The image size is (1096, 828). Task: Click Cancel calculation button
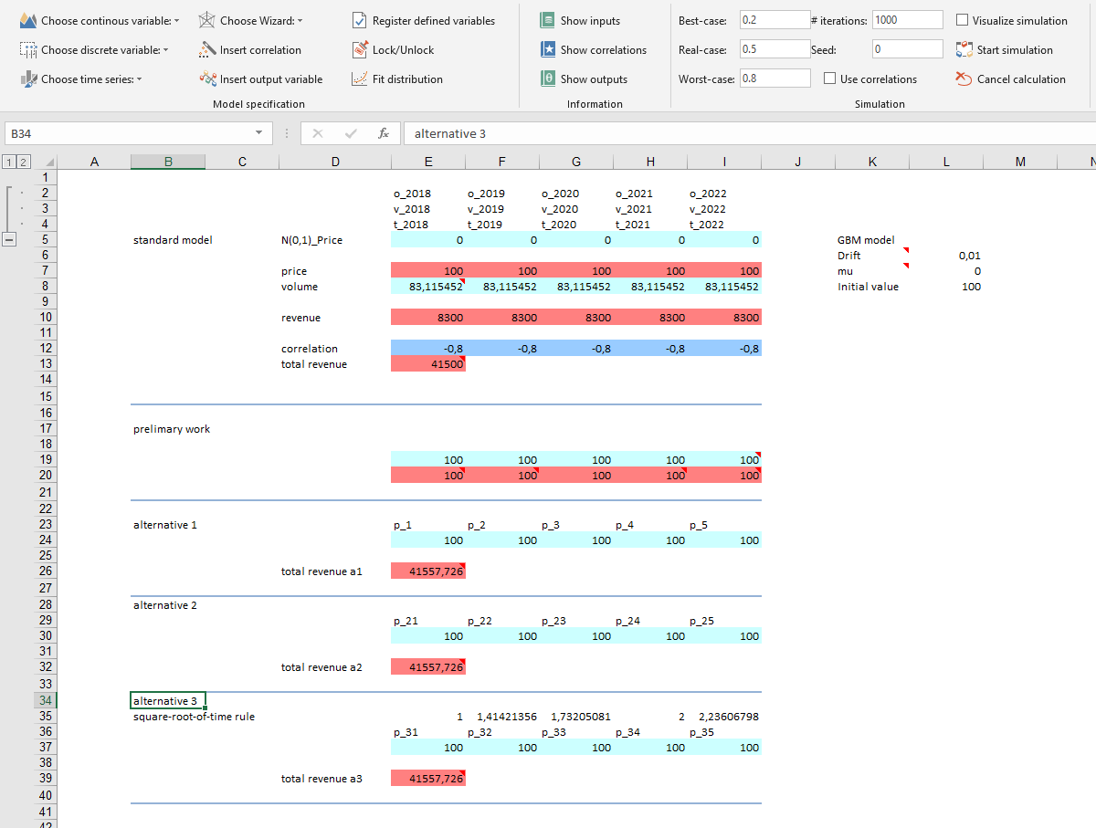964,79
